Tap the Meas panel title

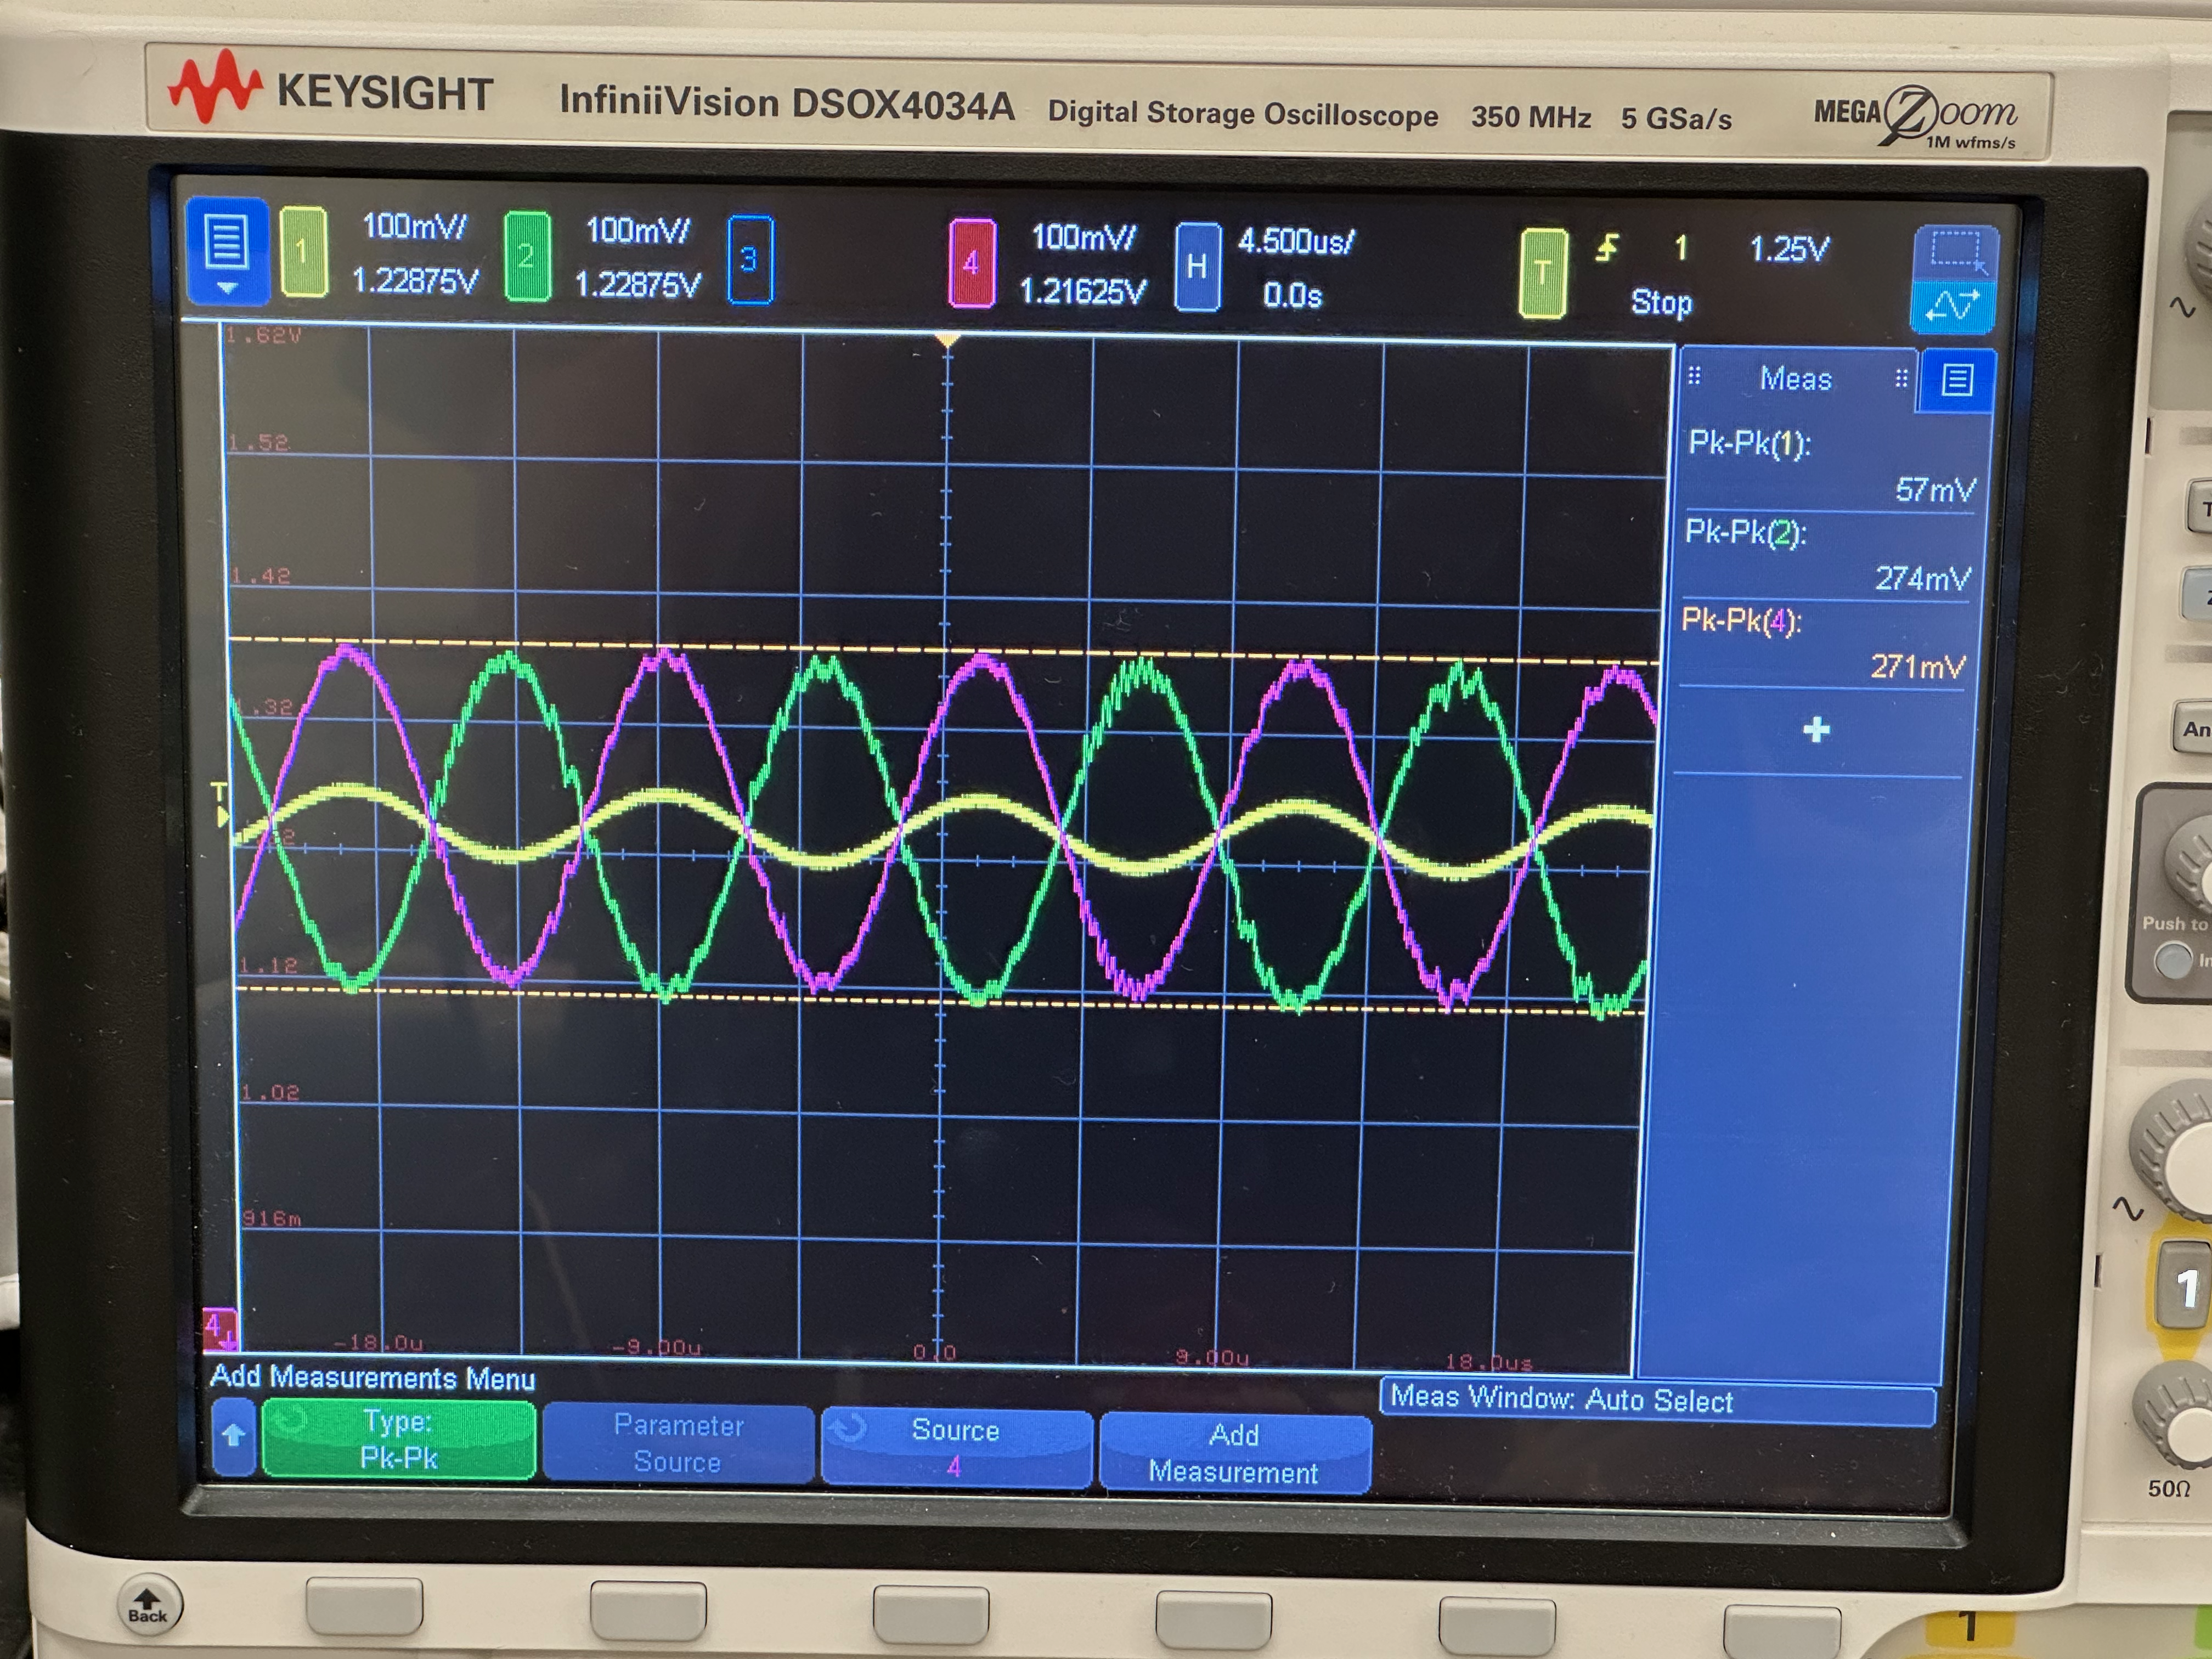click(1796, 379)
